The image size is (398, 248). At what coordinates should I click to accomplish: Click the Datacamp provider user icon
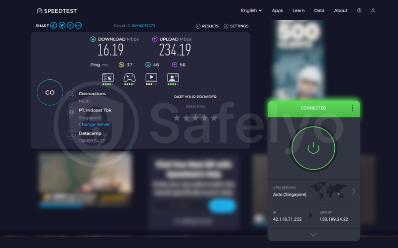click(x=71, y=135)
